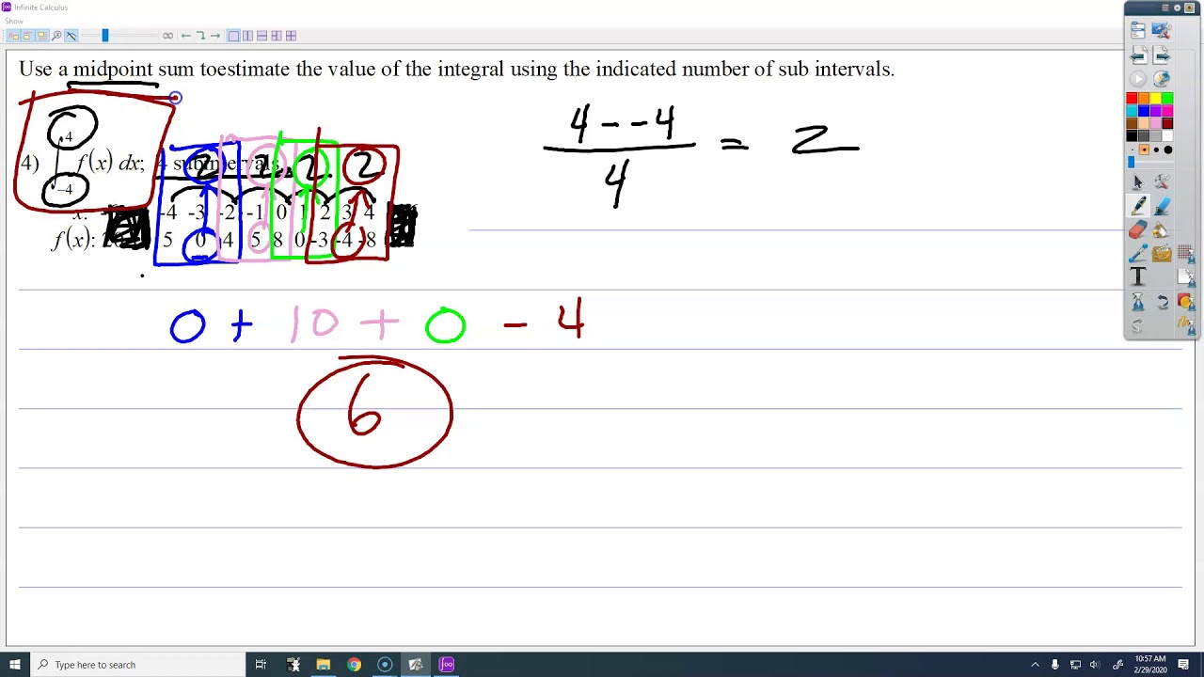This screenshot has width=1204, height=677.
Task: Go to previous whiteboard page
Action: click(x=1137, y=55)
